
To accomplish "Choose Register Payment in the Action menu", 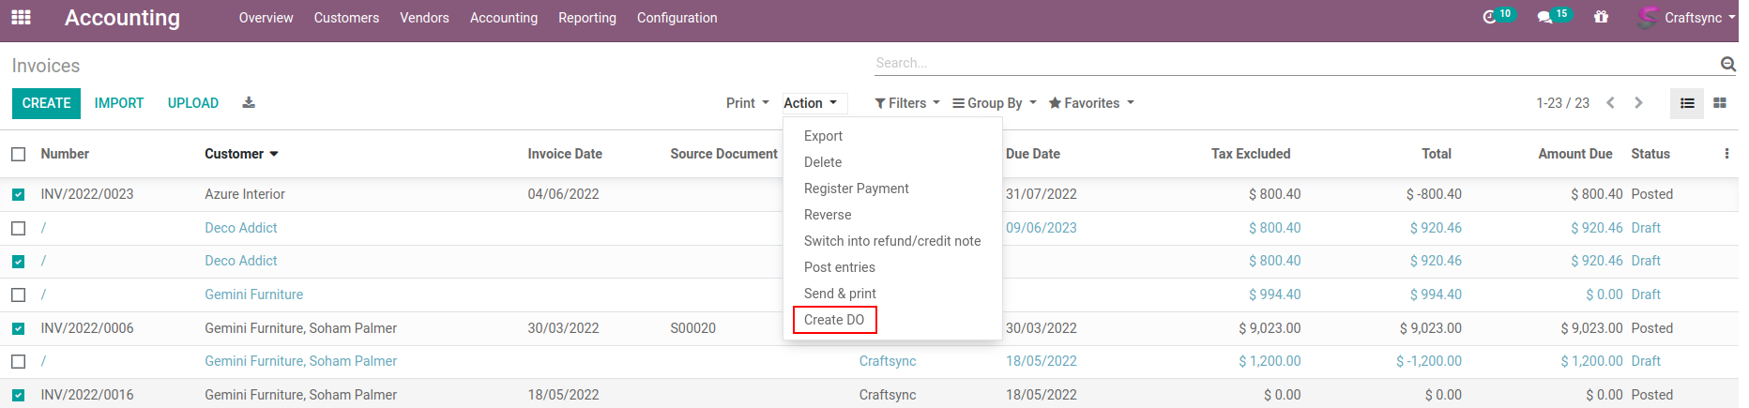I will [x=856, y=189].
